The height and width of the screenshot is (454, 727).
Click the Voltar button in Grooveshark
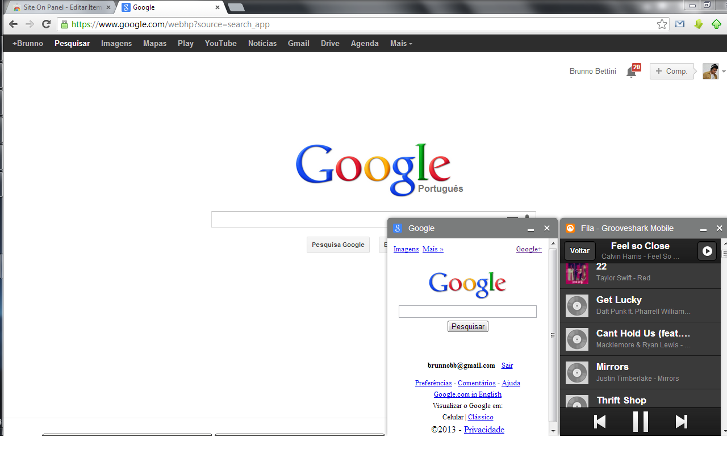(x=580, y=251)
